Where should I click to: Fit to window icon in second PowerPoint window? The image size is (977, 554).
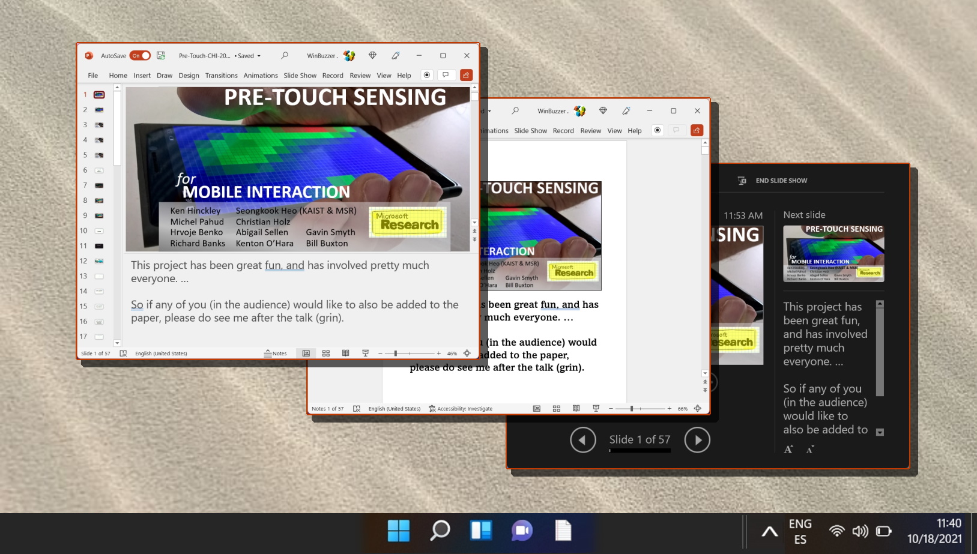[698, 409]
